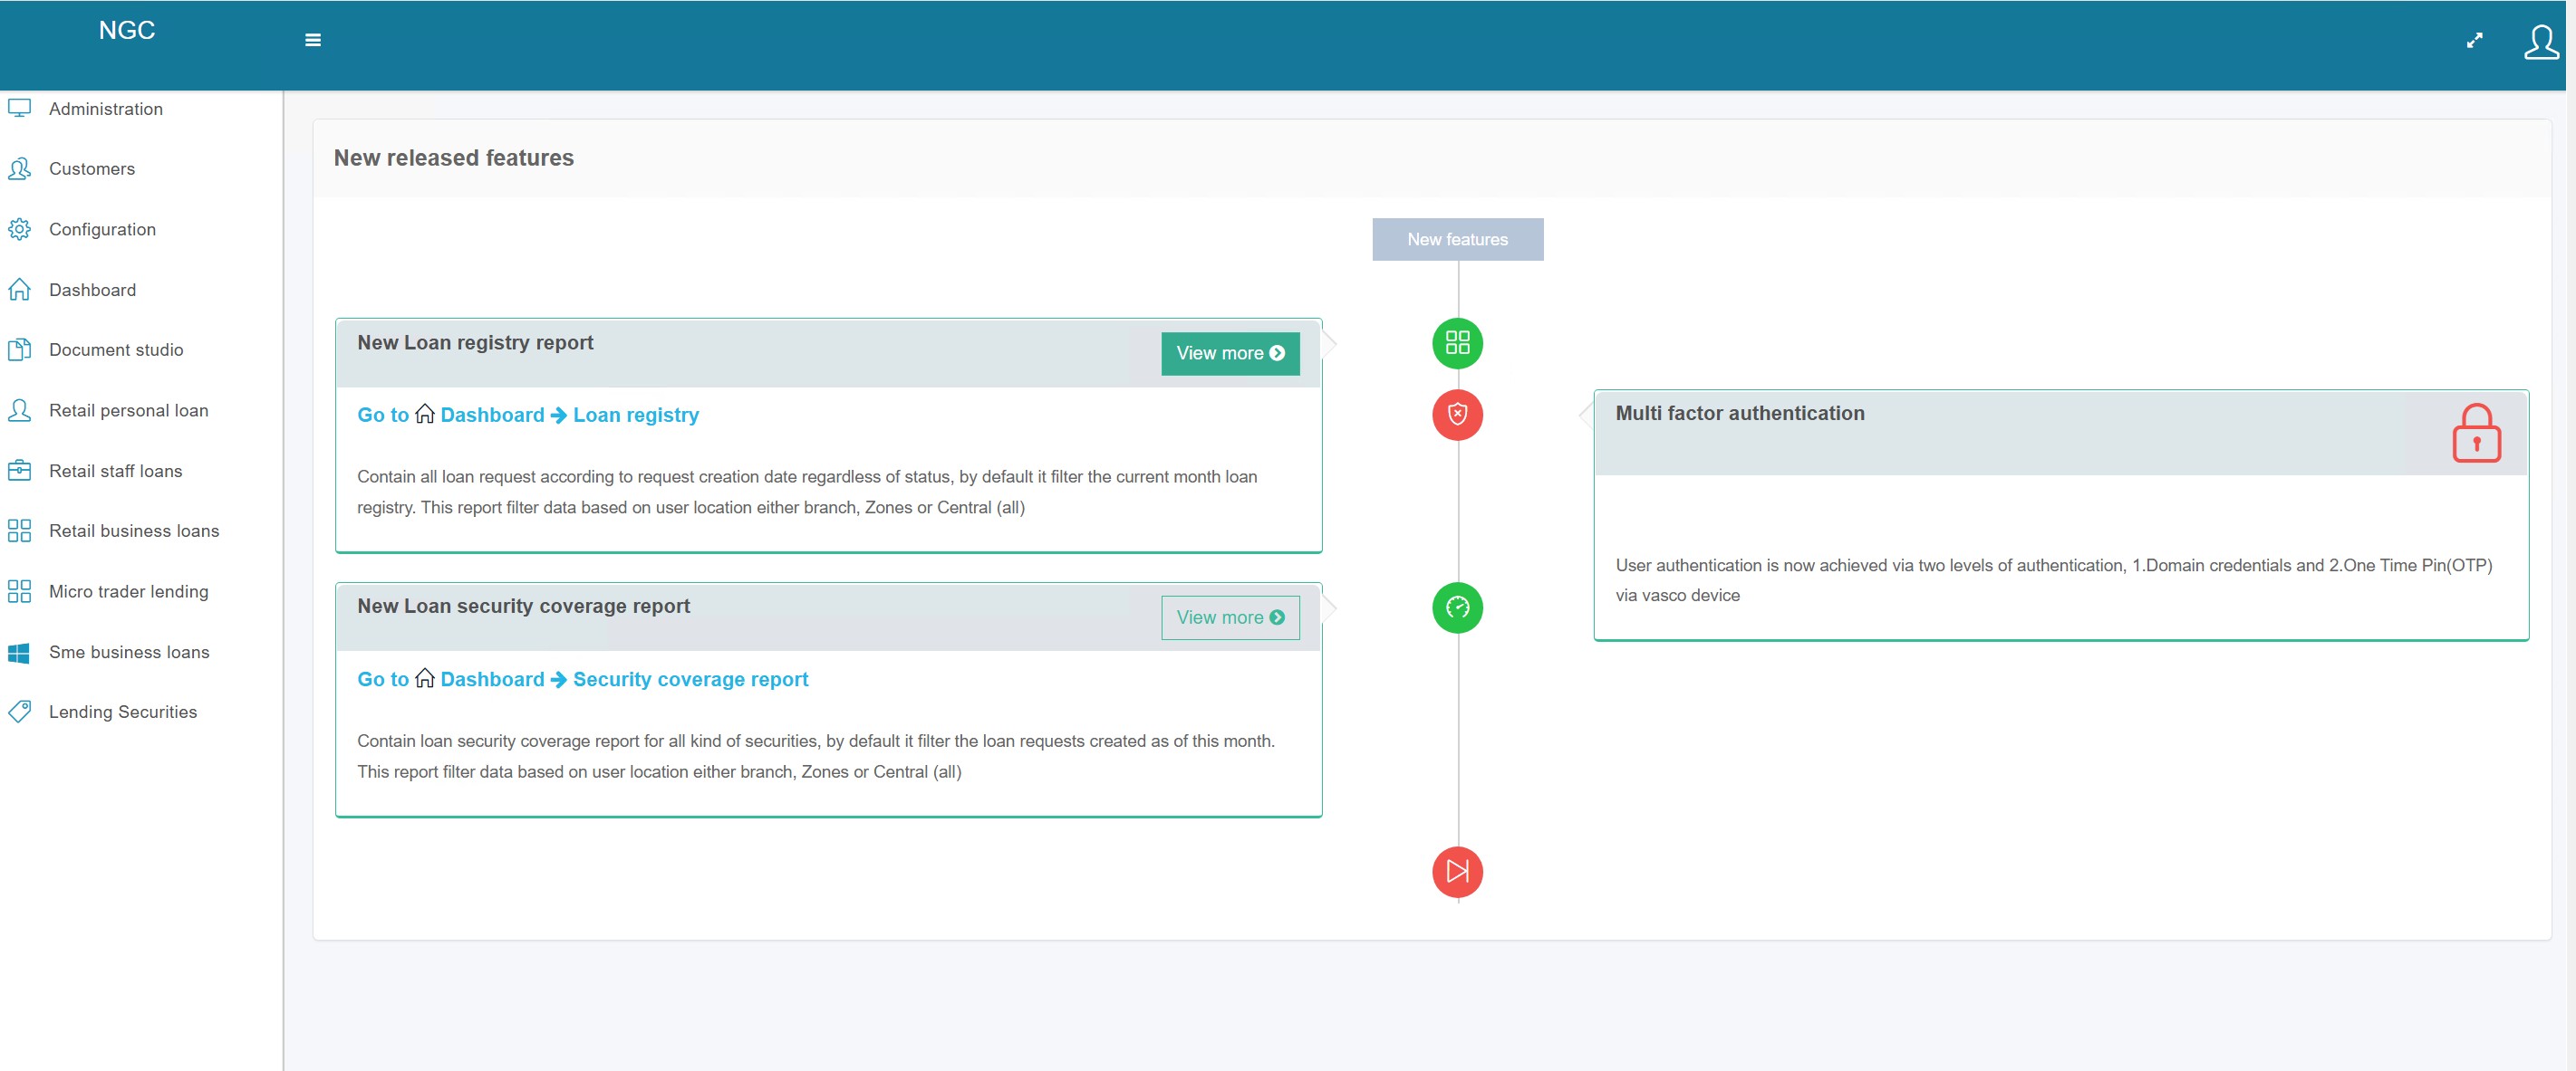Open Administration in the sidebar
2576x1071 pixels.
click(x=105, y=109)
